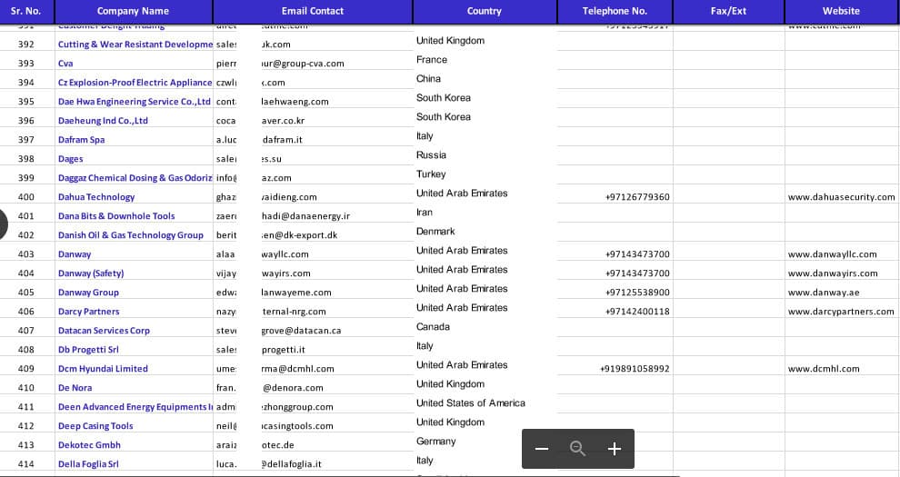Click email cell ending ur@group-cva.com
Viewport: 900px width, 477px height.
(303, 64)
